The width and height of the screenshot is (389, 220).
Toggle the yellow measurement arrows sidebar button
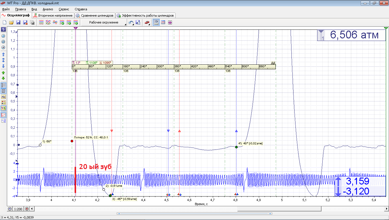click(x=3, y=103)
